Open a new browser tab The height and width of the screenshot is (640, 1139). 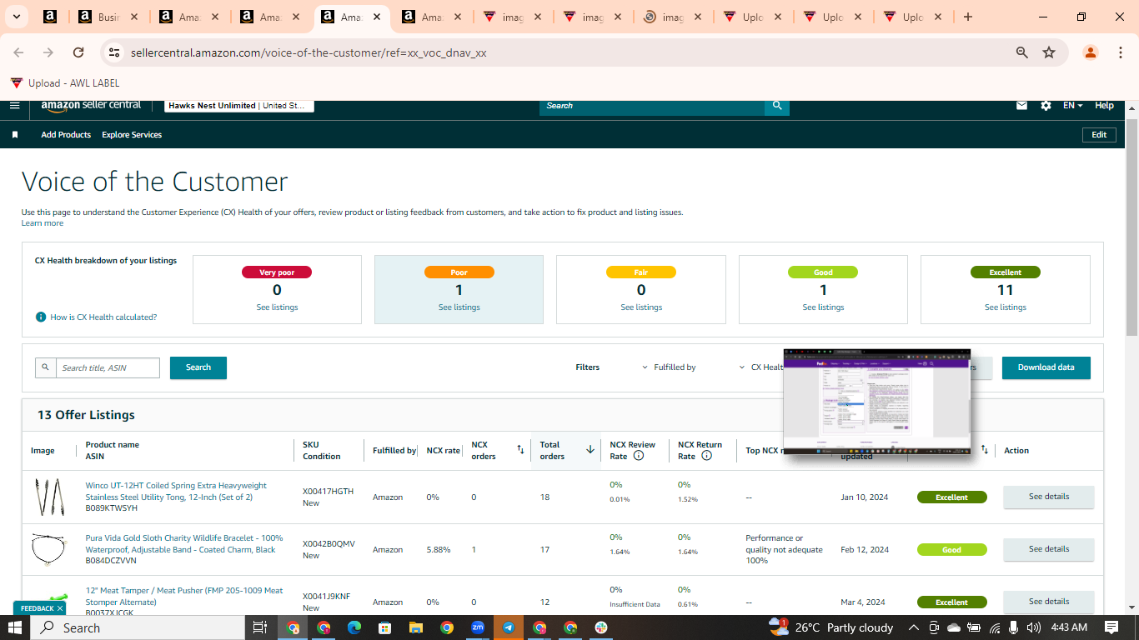[x=967, y=17]
